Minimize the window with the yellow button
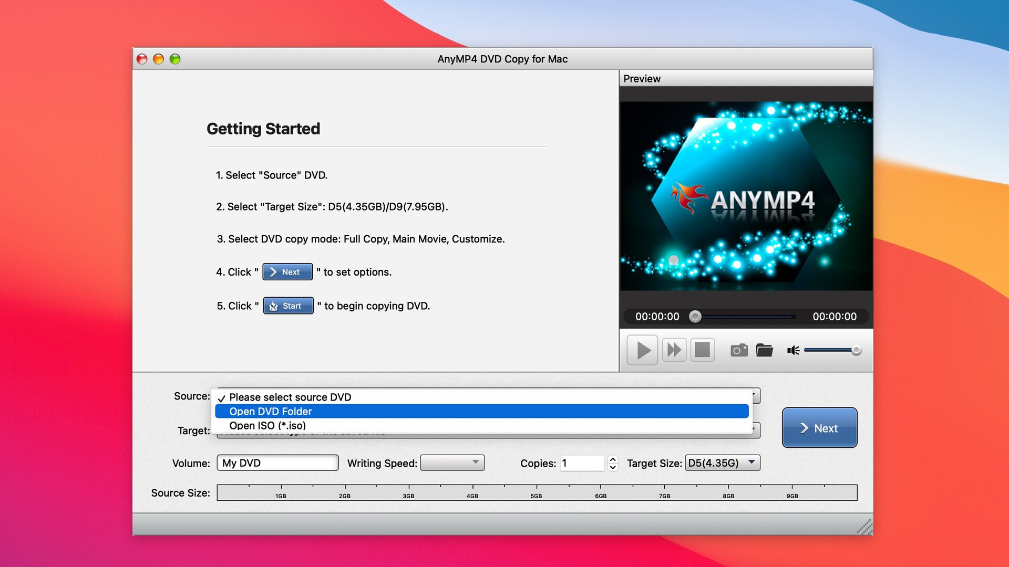Screen dimensions: 1009x567 [x=158, y=59]
